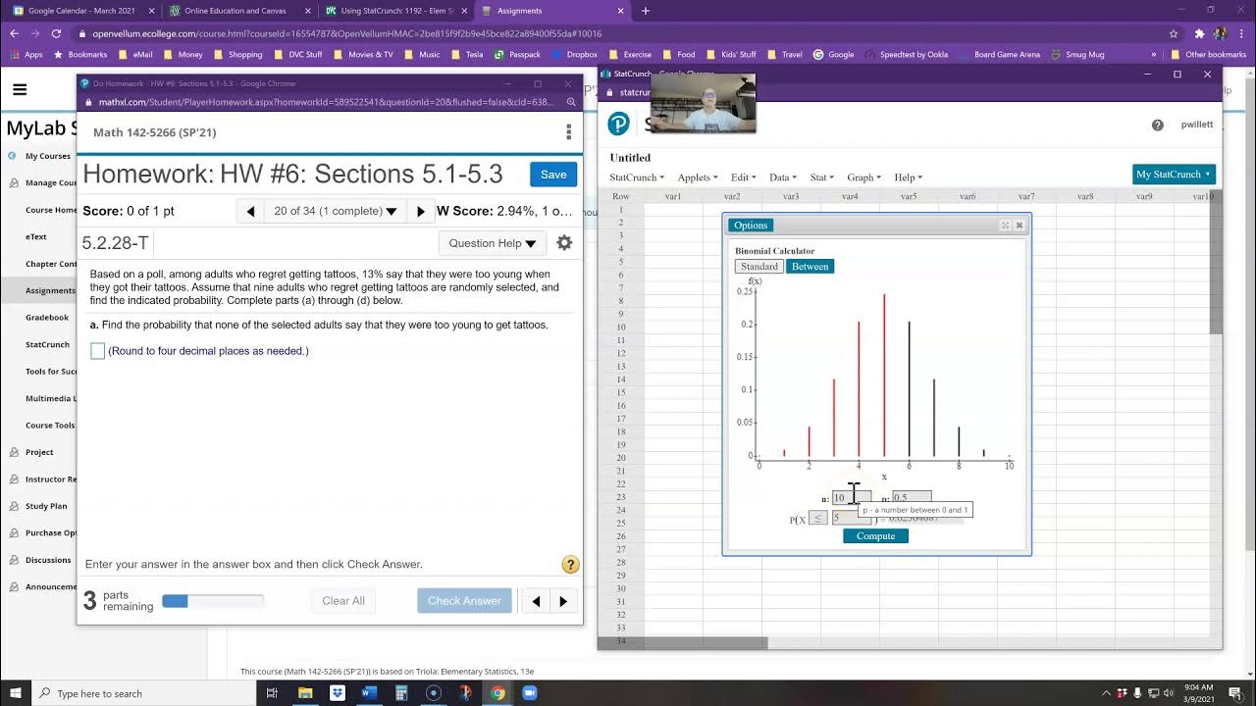
Task: Click the next part arrow beside Check Answer
Action: click(x=563, y=601)
